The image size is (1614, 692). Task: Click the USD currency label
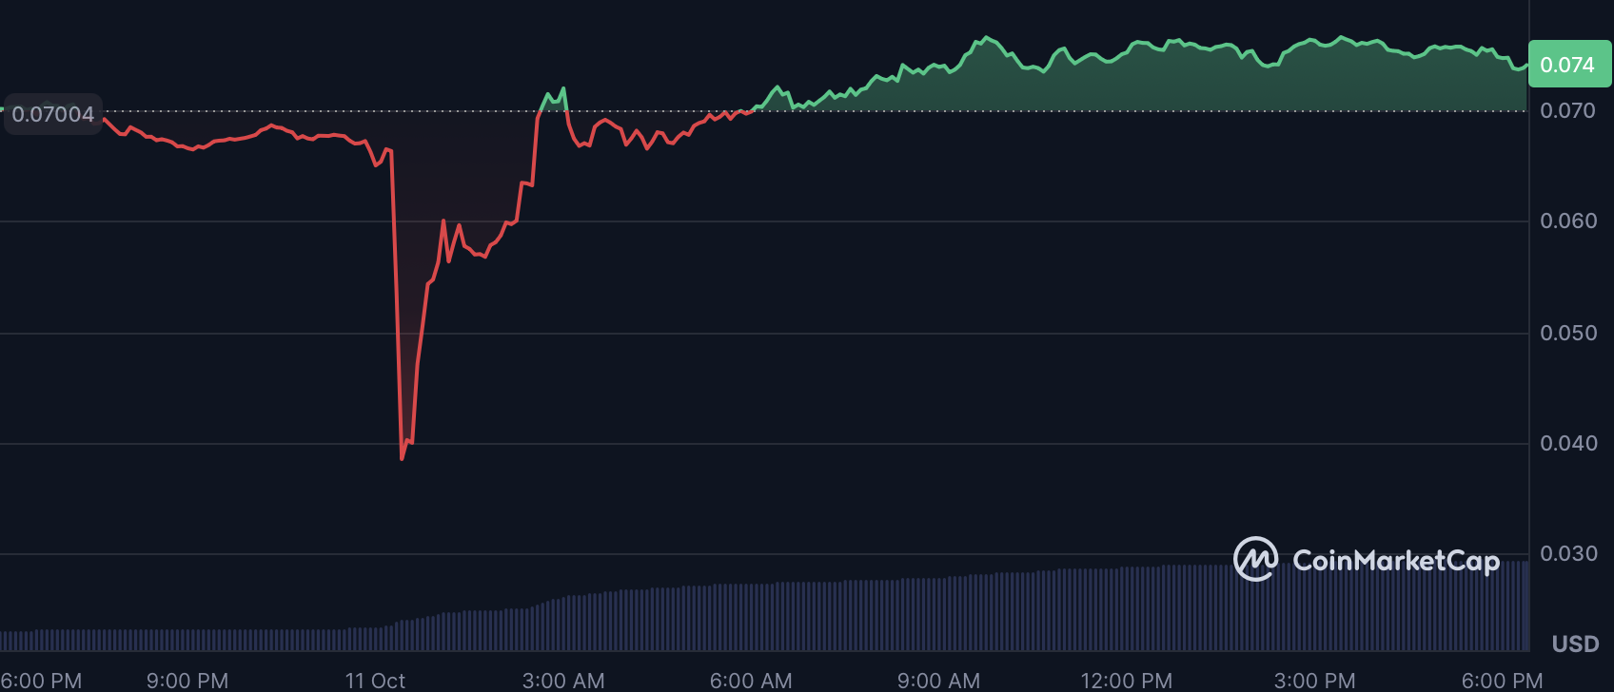point(1575,644)
